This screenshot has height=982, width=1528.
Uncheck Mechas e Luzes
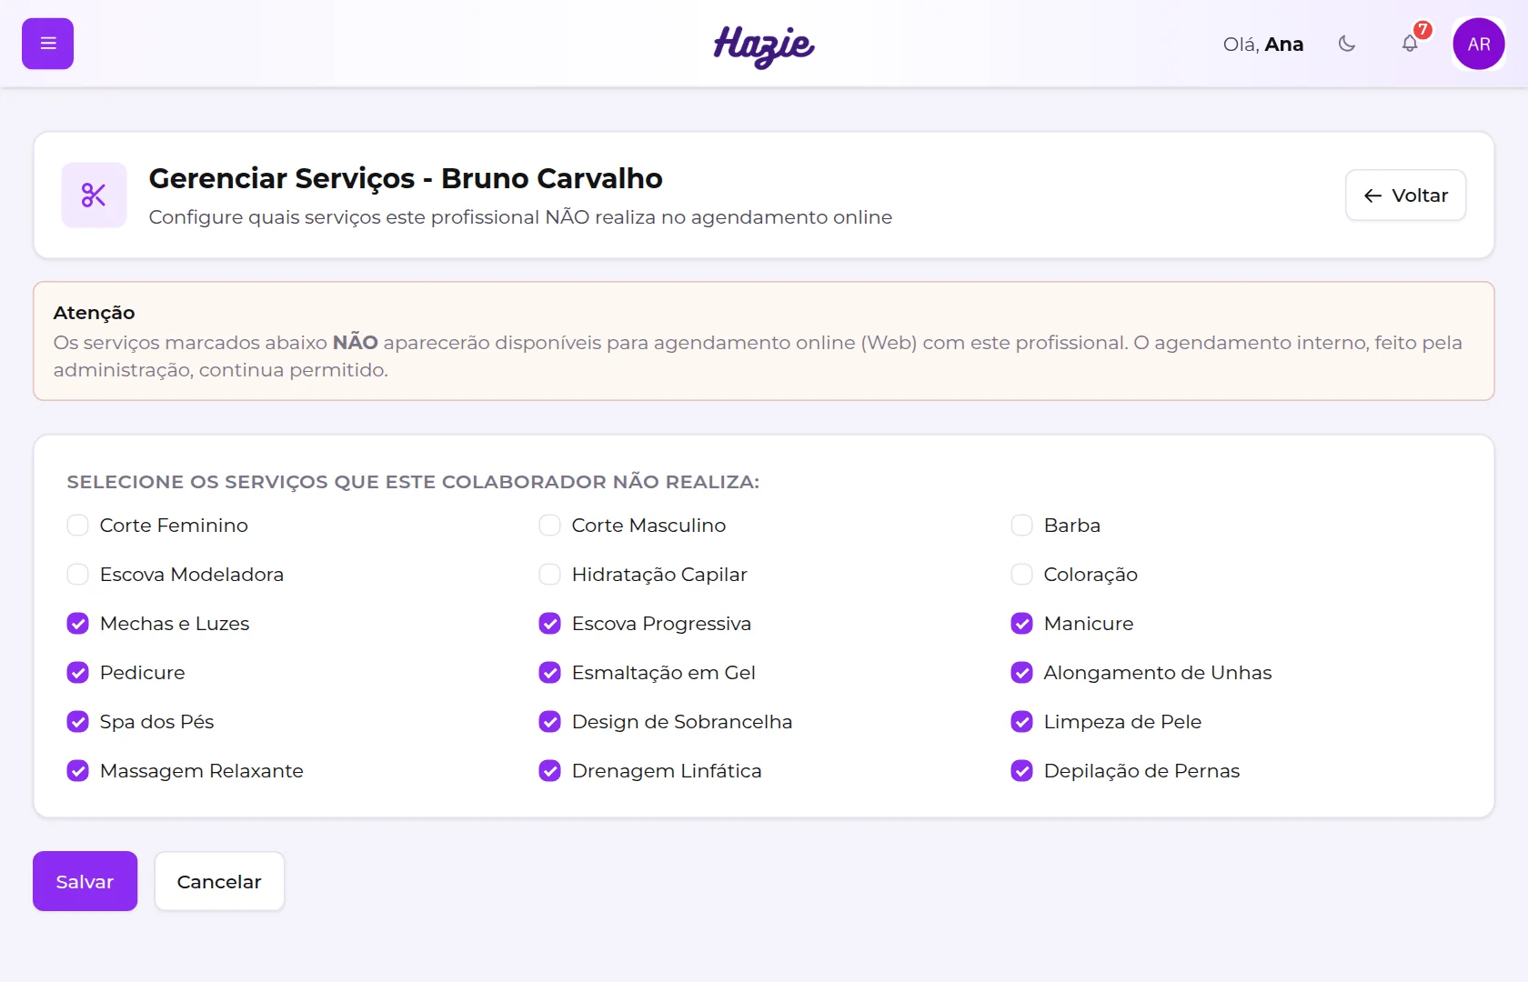click(78, 624)
